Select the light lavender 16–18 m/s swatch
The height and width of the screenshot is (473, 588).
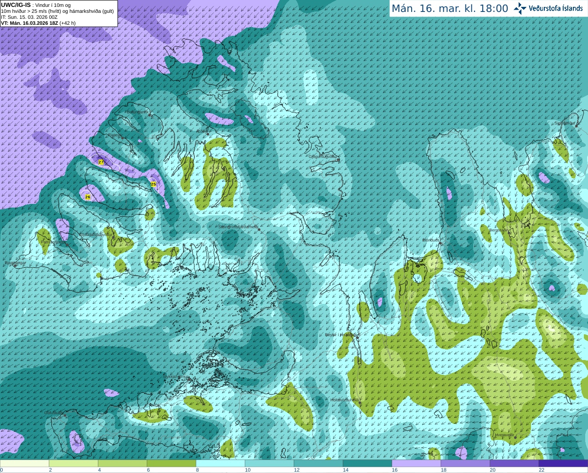416,463
